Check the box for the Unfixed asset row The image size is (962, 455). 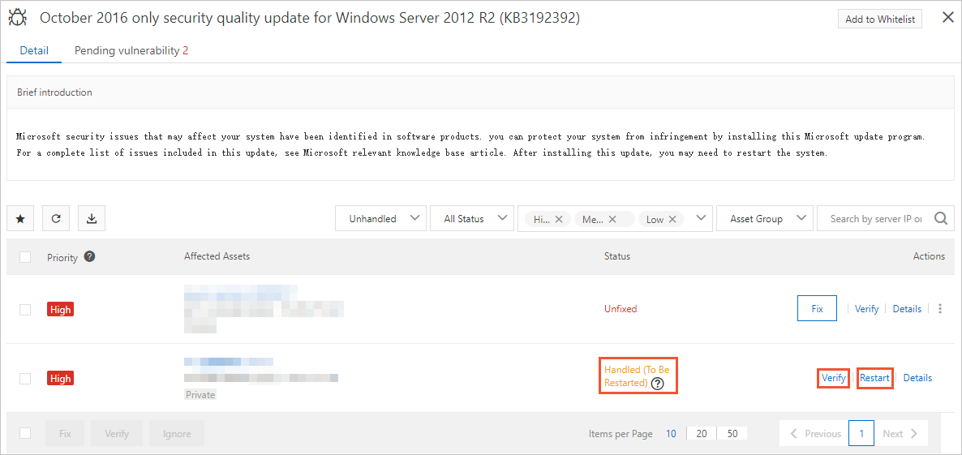click(x=25, y=310)
